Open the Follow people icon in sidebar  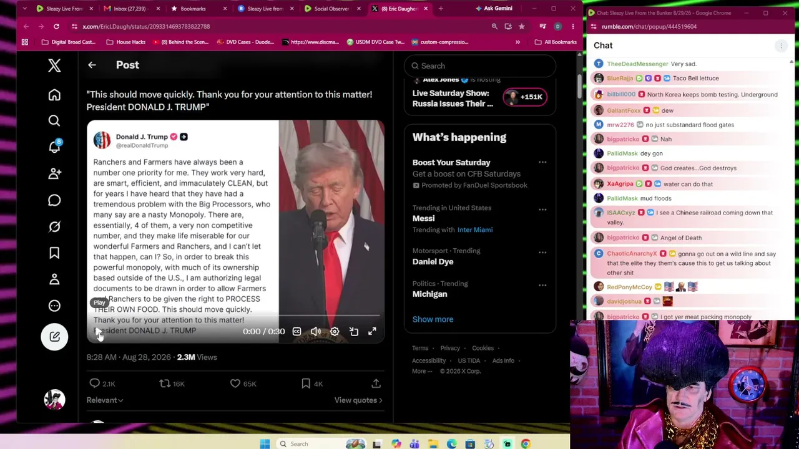54,173
